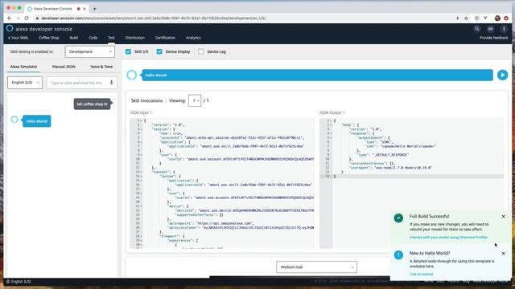Click the Skill Invocations label

click(x=146, y=101)
